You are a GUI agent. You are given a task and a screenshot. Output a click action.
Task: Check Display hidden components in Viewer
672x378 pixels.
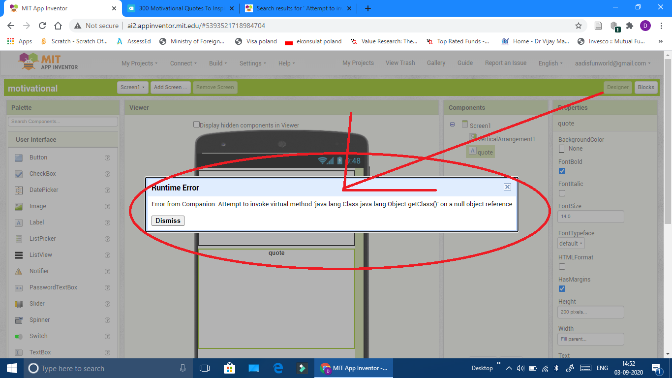(x=197, y=125)
